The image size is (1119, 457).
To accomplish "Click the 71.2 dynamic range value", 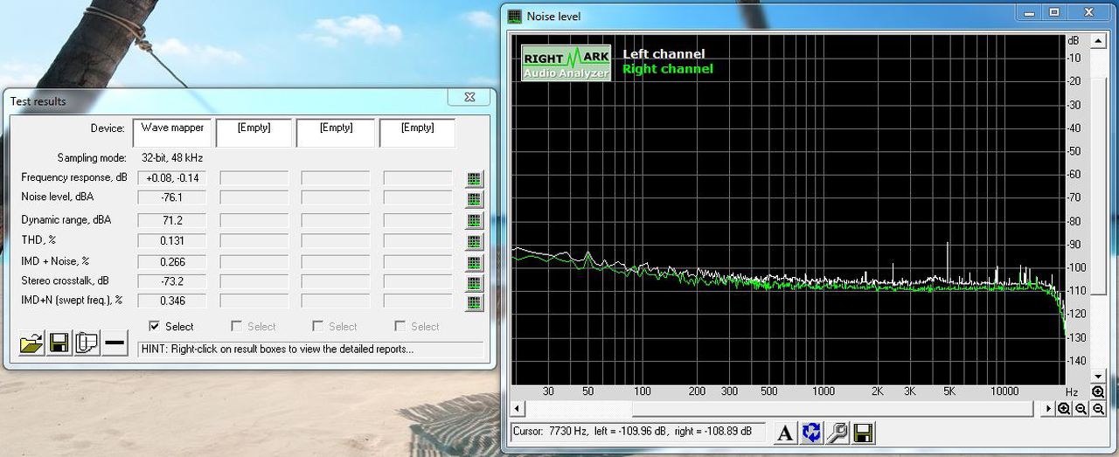I will click(x=172, y=220).
